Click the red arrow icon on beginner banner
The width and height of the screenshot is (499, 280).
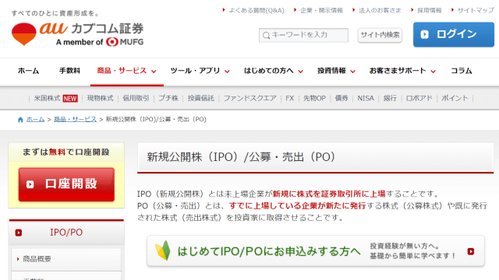[471, 251]
